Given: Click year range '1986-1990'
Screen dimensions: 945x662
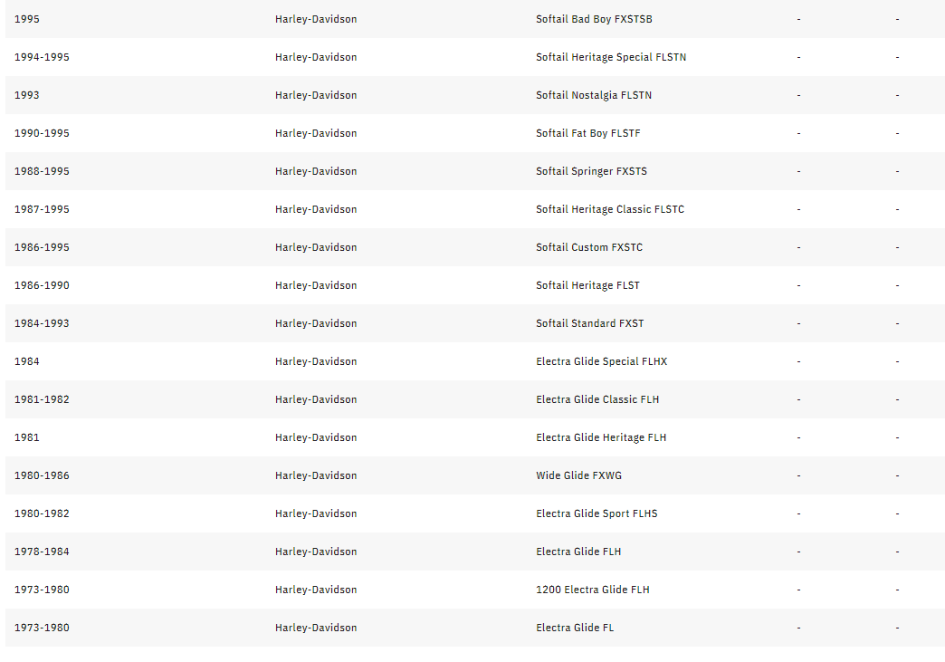Looking at the screenshot, I should click(x=42, y=285).
